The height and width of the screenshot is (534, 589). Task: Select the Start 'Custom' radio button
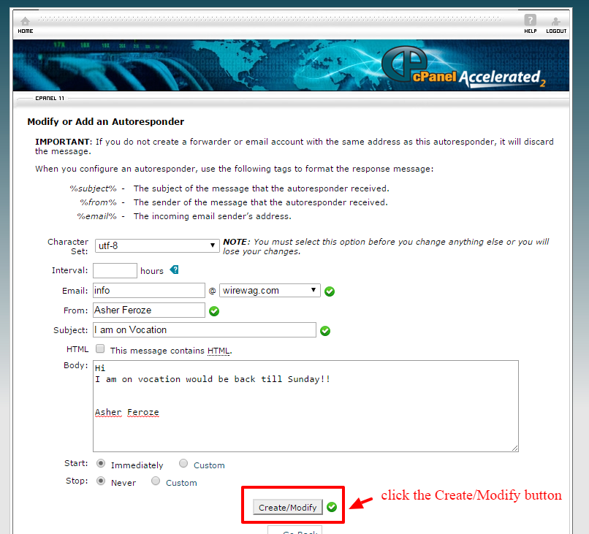click(x=183, y=464)
